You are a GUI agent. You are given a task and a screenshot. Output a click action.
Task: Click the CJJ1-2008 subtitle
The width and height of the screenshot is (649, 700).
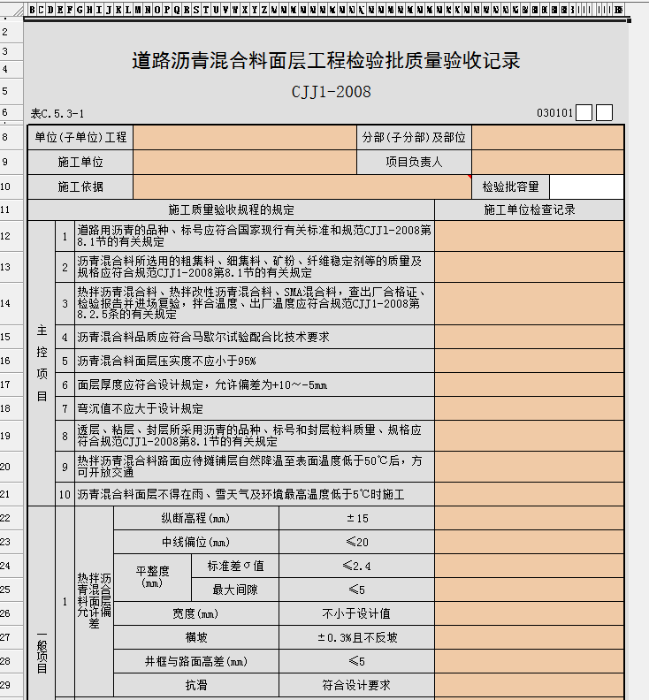[x=331, y=92]
